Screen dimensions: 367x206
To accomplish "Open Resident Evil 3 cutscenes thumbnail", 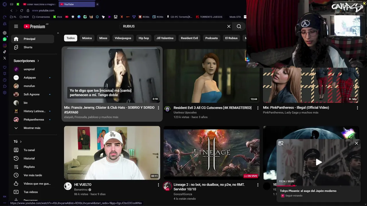I will 212,76.
